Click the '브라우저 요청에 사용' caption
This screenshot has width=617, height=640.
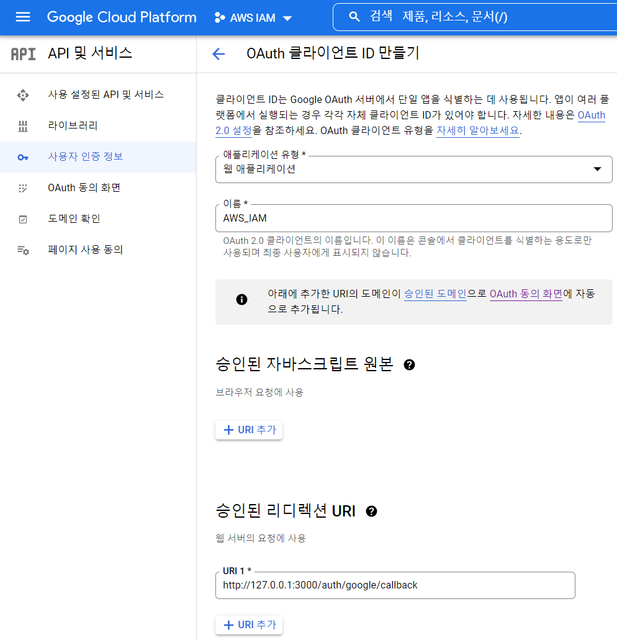[x=259, y=393]
